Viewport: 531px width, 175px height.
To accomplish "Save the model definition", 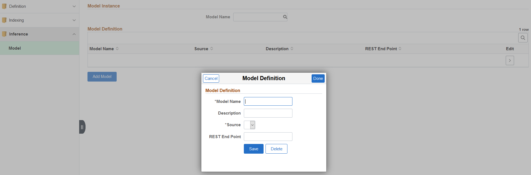I will click(254, 149).
